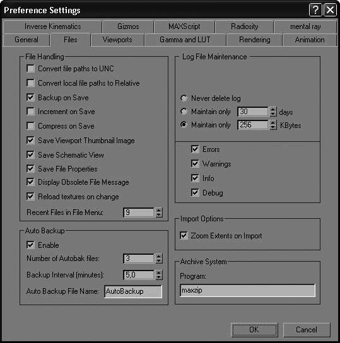Decrease Number of Autobak files
This screenshot has width=340, height=343.
(x=159, y=261)
